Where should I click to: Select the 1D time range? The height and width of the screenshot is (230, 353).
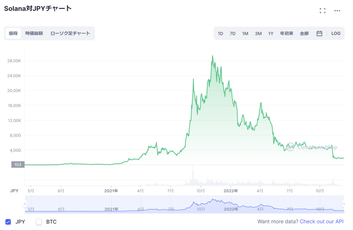pyautogui.click(x=220, y=33)
